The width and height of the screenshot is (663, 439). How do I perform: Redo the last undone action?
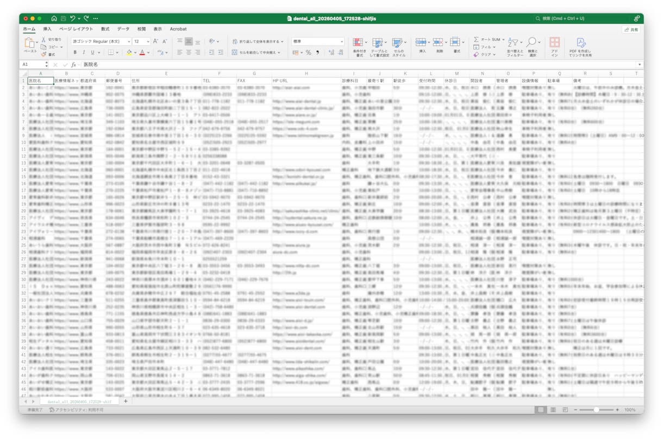pyautogui.click(x=86, y=18)
